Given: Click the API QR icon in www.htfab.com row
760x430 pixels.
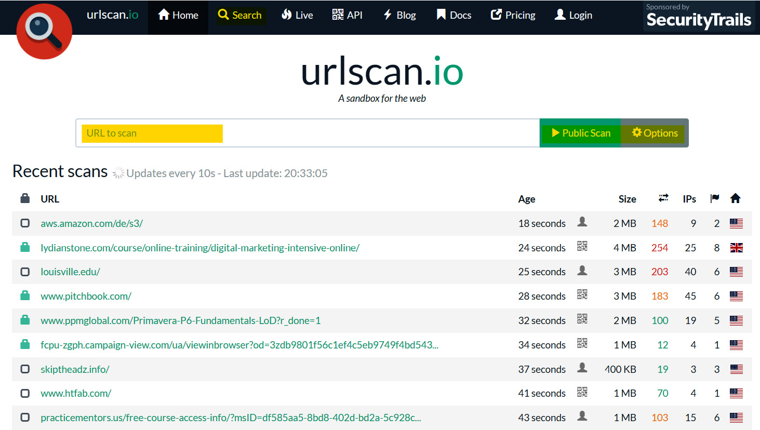Looking at the screenshot, I should pyautogui.click(x=582, y=392).
